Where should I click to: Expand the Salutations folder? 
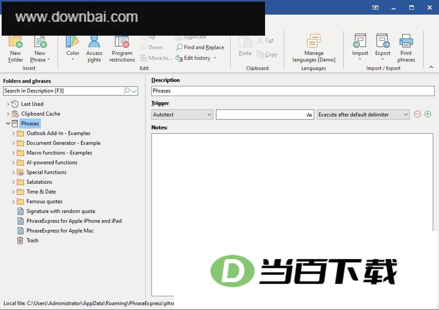pos(13,182)
